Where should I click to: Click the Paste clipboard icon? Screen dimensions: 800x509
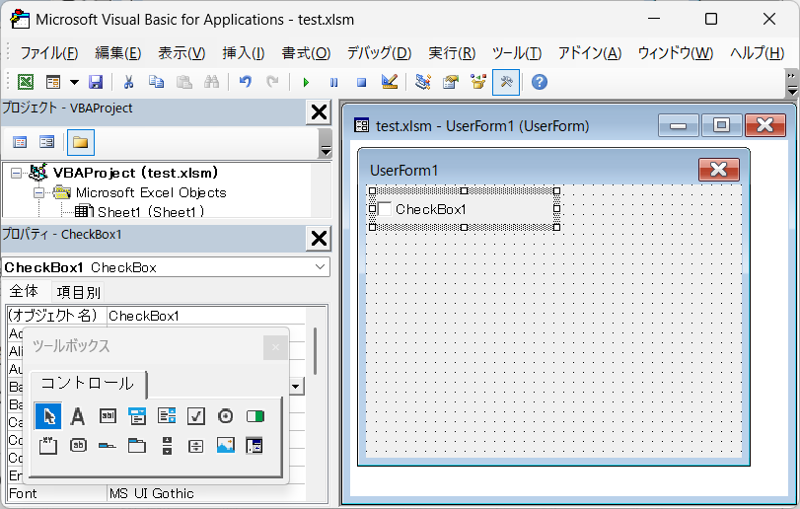click(183, 82)
